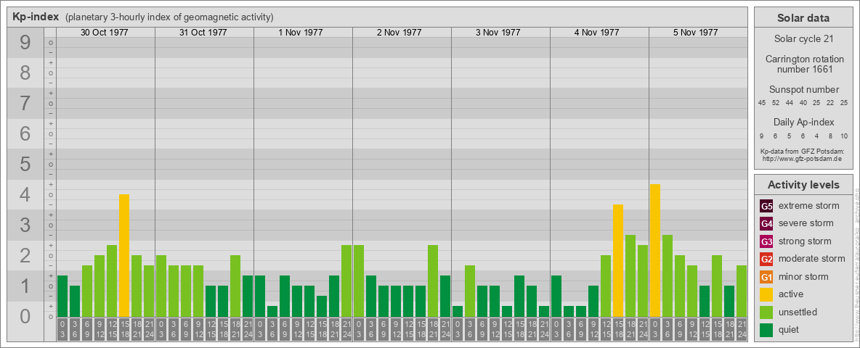
Task: Click sunspot number value 52
Action: [776, 103]
